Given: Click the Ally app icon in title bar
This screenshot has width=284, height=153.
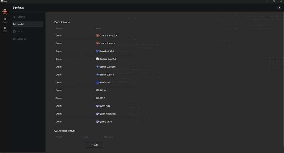Looking at the screenshot, I should pos(2,1).
